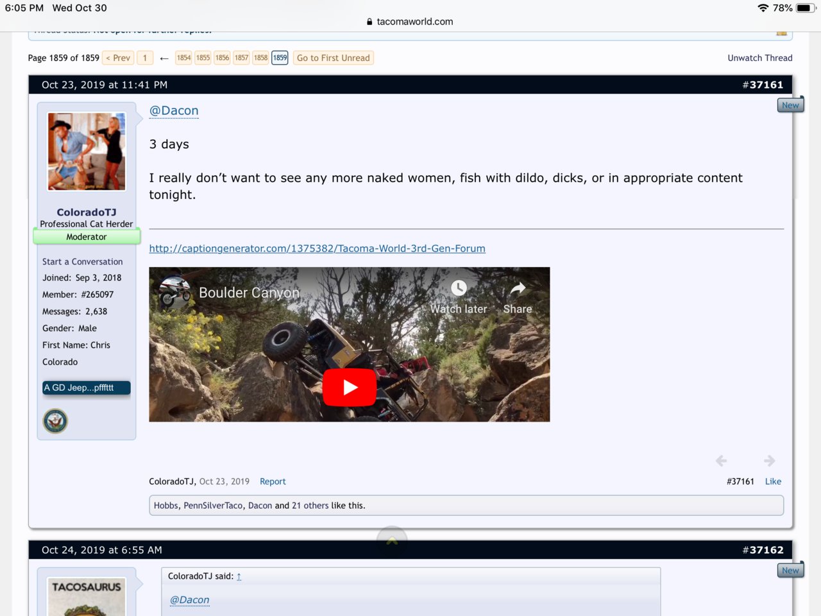The width and height of the screenshot is (821, 616).
Task: Play the Boulder Canyon YouTube video
Action: pos(350,387)
